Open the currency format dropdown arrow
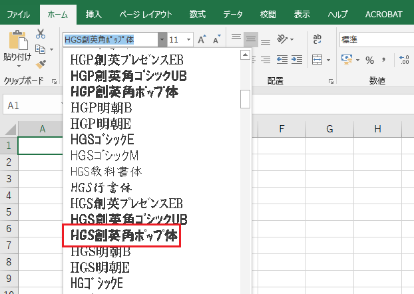 (357, 60)
